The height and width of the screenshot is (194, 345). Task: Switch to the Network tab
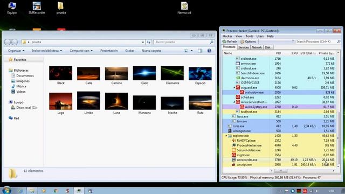click(x=257, y=47)
